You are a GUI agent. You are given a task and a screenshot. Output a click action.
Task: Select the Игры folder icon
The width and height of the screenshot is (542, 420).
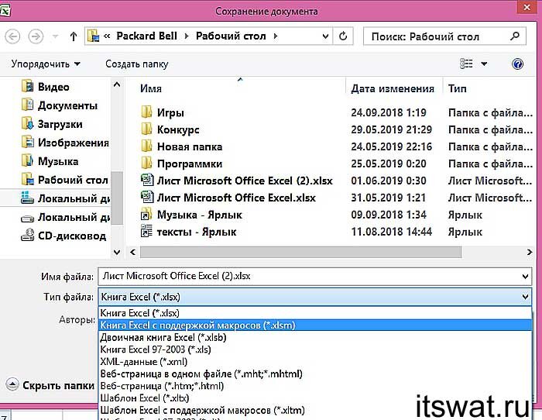(x=146, y=112)
